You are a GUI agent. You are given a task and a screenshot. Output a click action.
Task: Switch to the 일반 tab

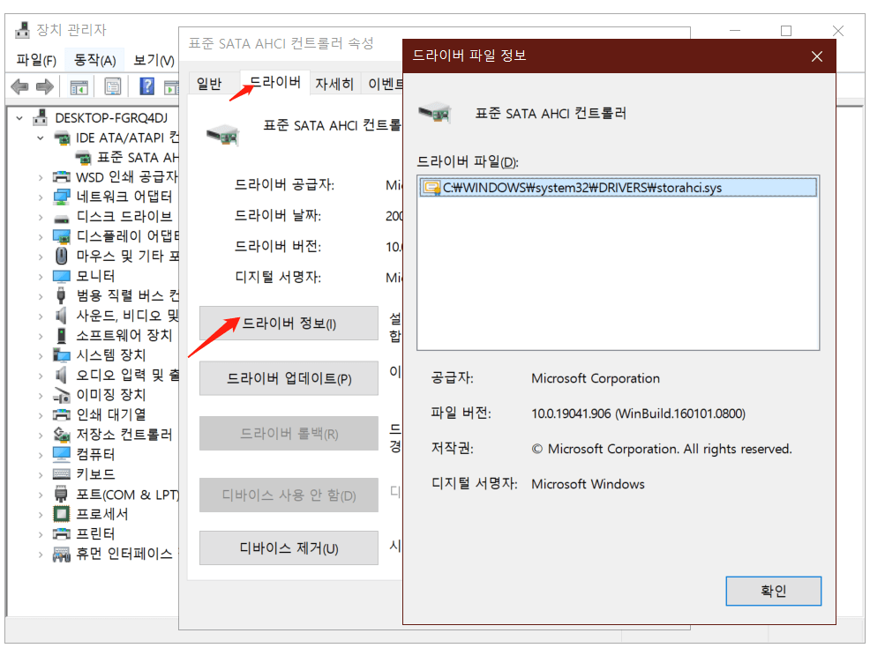tap(208, 83)
